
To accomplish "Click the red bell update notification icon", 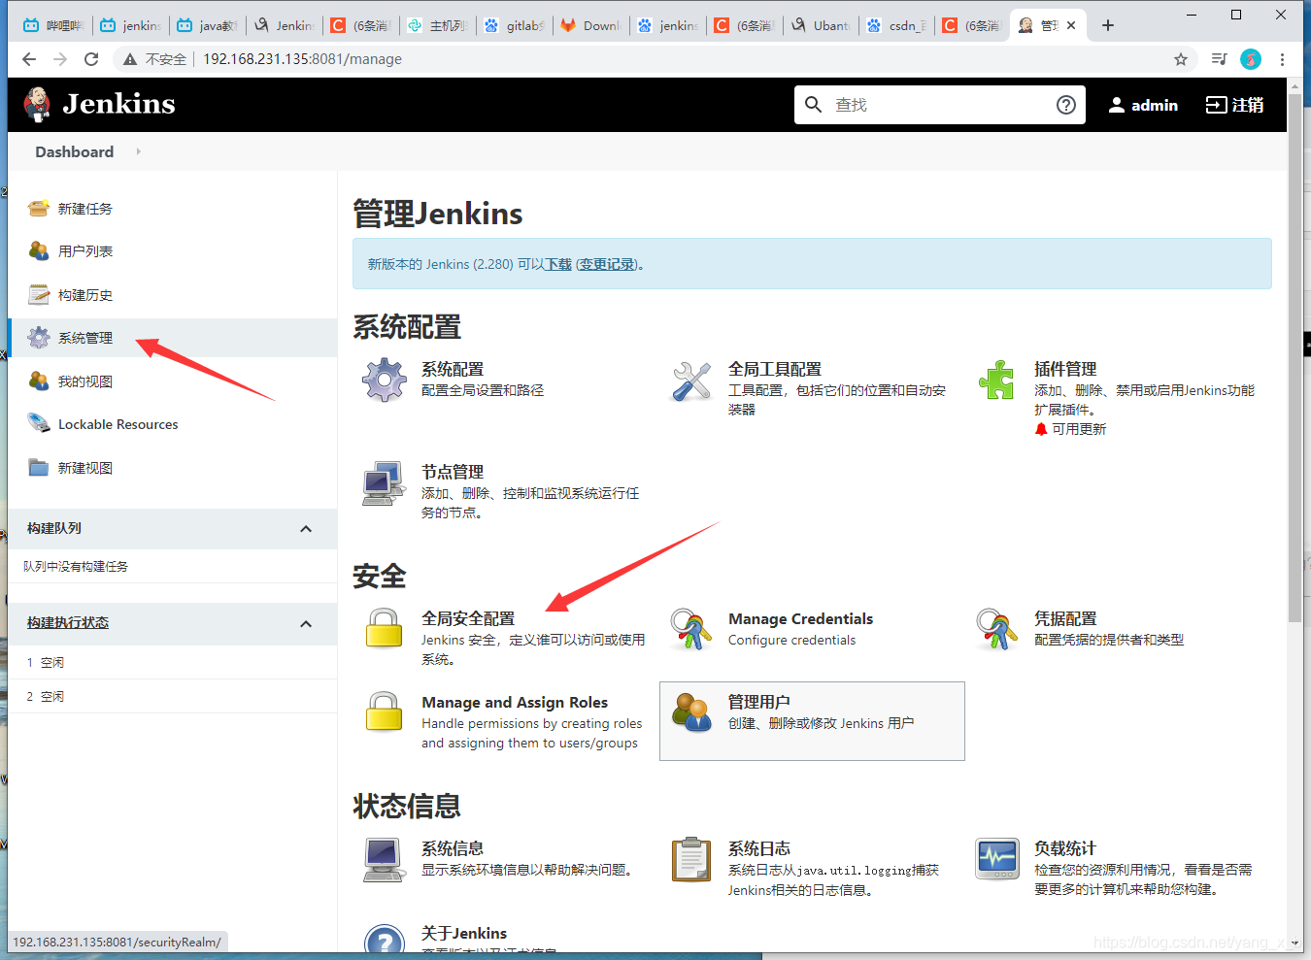I will tap(1041, 429).
